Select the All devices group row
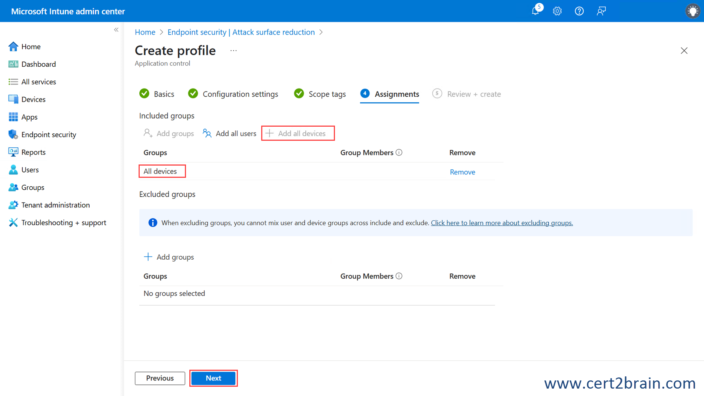 (x=317, y=172)
